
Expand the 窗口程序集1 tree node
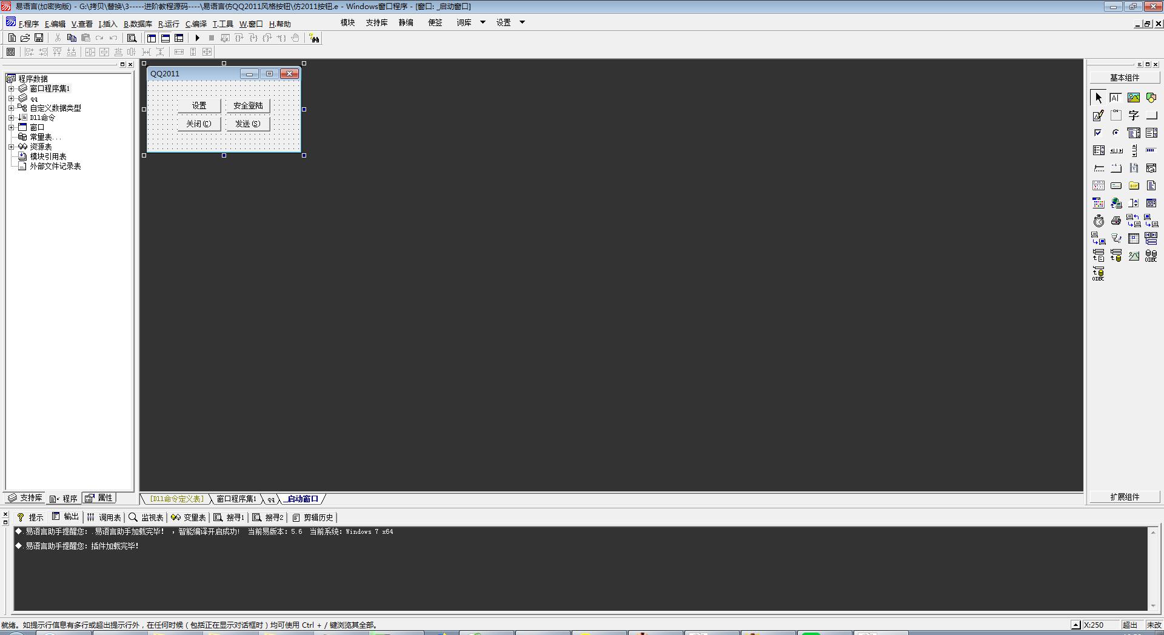[11, 88]
